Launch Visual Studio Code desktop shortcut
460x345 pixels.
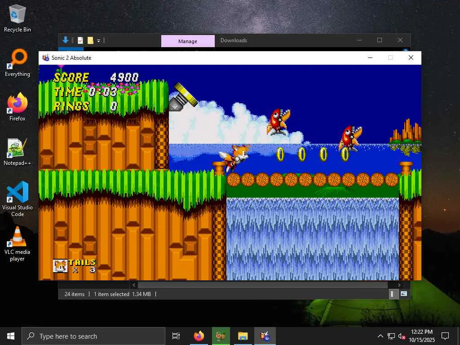point(18,199)
